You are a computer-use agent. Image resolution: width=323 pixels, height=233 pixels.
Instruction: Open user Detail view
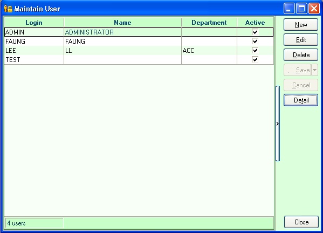coord(301,100)
